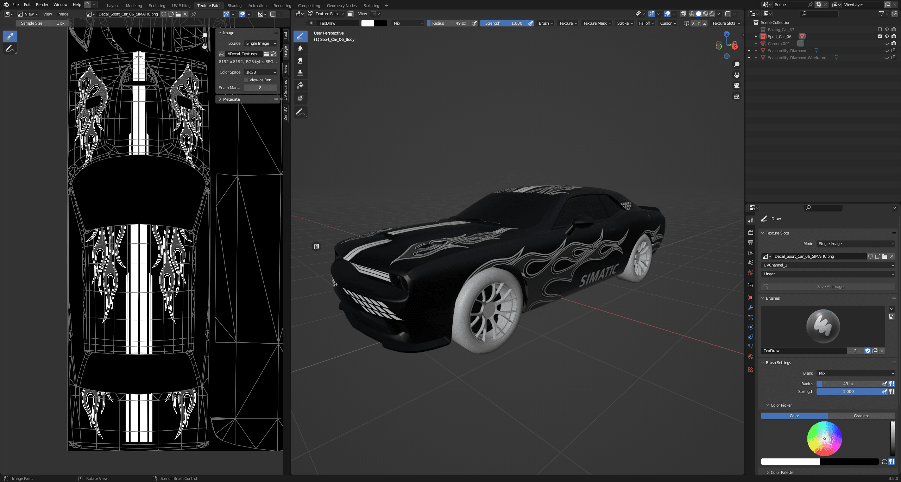Select the Annotate tool in image editor

click(10, 49)
